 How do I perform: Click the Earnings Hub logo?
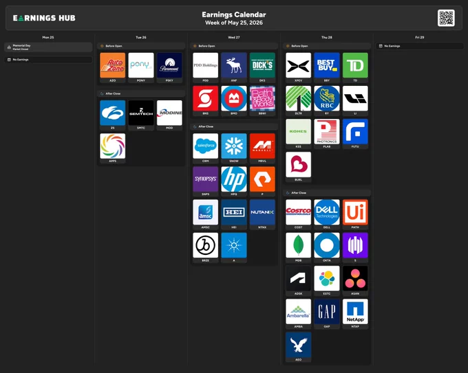coord(44,18)
